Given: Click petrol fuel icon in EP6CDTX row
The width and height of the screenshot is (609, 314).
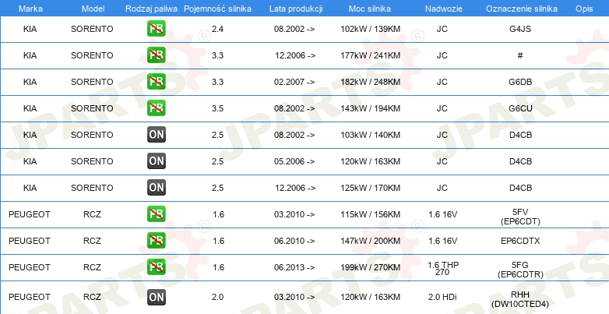Looking at the screenshot, I should 156,241.
